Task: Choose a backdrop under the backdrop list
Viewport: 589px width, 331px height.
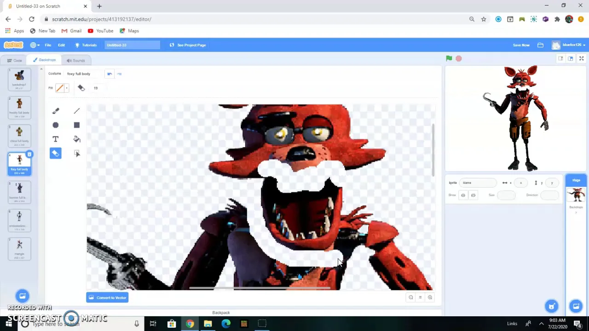Action: [22, 296]
